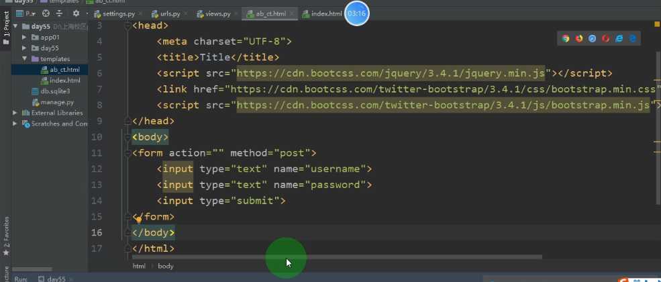Click the bootstrap.min.css CDN URL
This screenshot has width=661, height=282.
(x=444, y=89)
